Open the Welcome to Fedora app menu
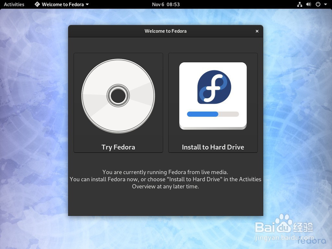Screen dimensions: 332x249 [62, 4]
